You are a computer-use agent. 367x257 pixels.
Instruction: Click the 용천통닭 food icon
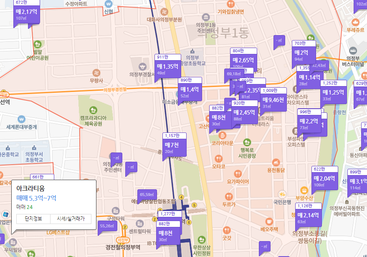click(276, 163)
